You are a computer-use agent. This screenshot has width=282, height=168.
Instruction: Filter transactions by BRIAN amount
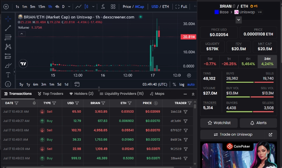point(103,103)
